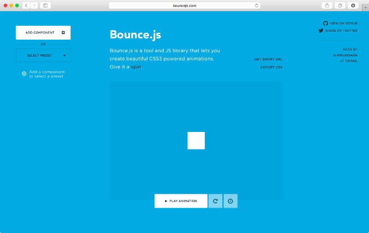Toggle the Safari sidebar button

pos(45,6)
